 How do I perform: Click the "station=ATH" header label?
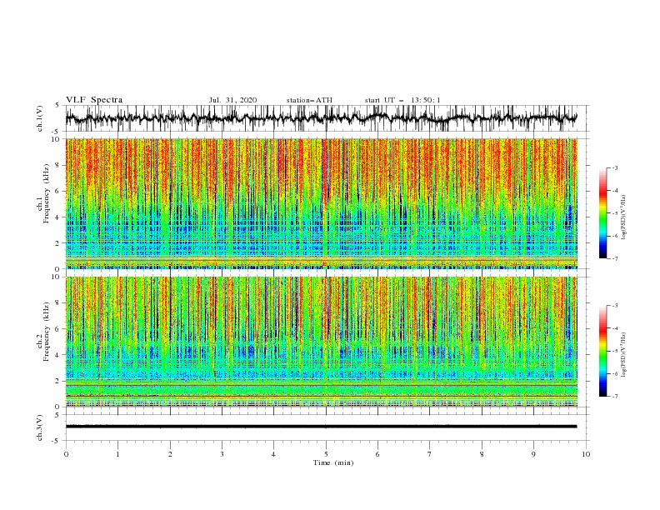click(x=309, y=100)
